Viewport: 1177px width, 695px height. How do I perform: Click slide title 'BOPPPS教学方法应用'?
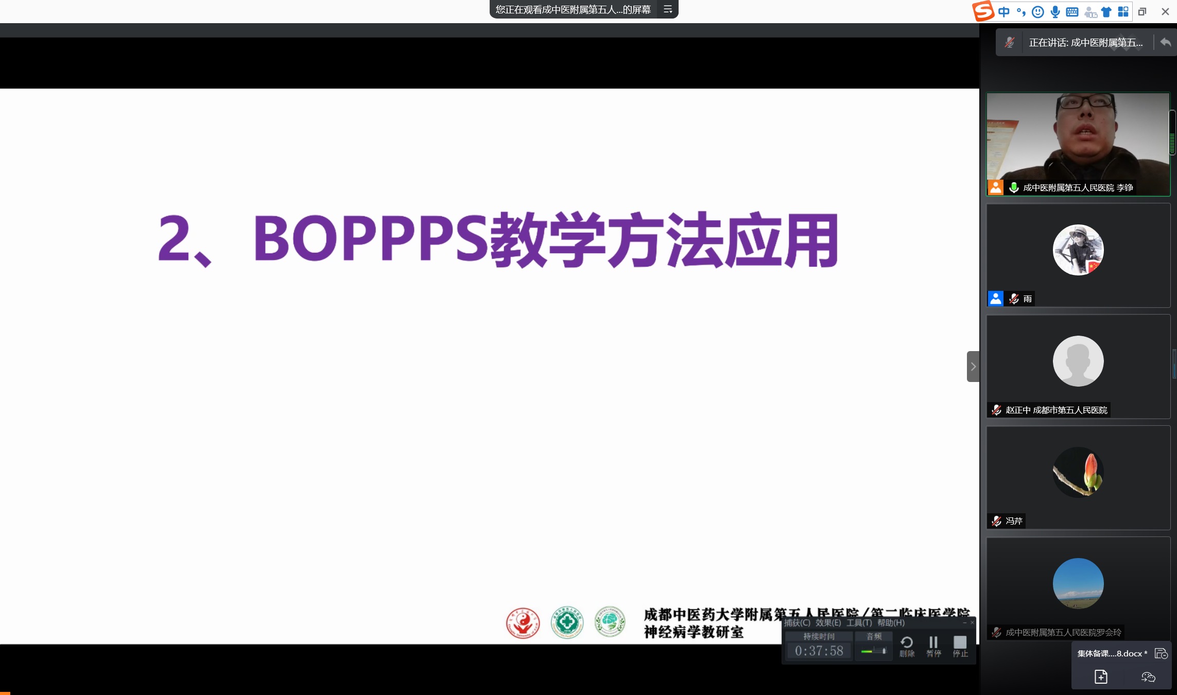click(x=546, y=240)
